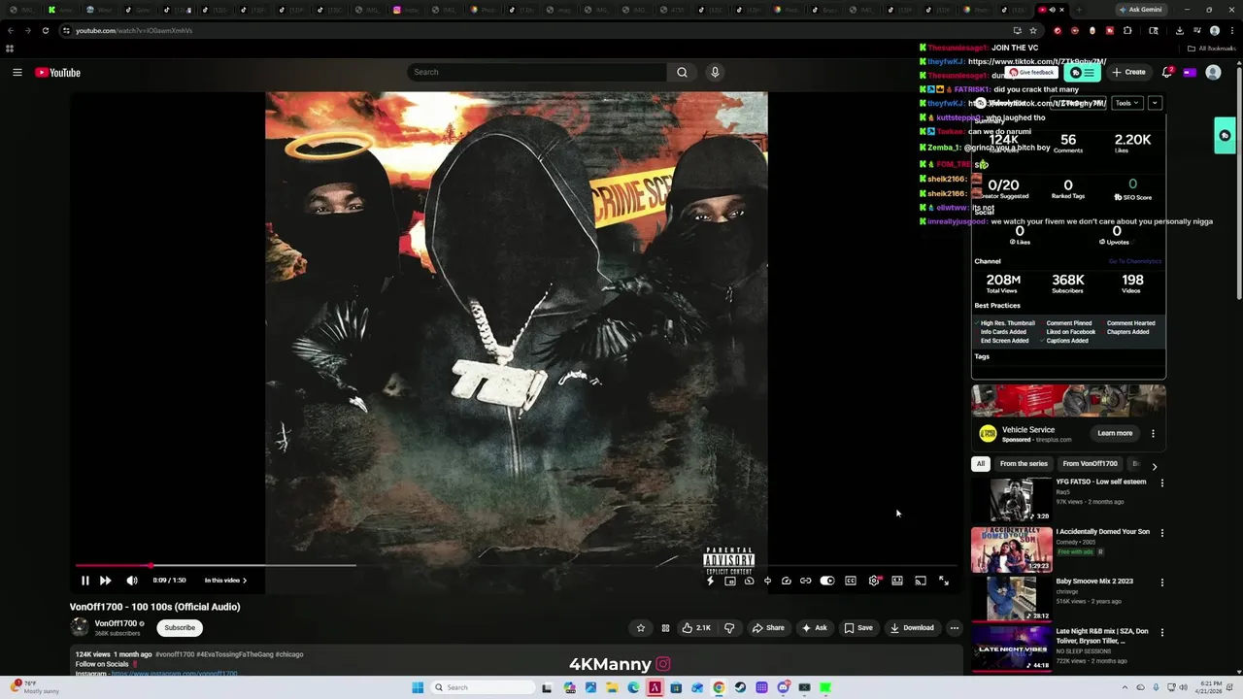The image size is (1243, 699).
Task: Open Baby Smoove Mix 2 2023 thumbnail
Action: pos(1011,599)
